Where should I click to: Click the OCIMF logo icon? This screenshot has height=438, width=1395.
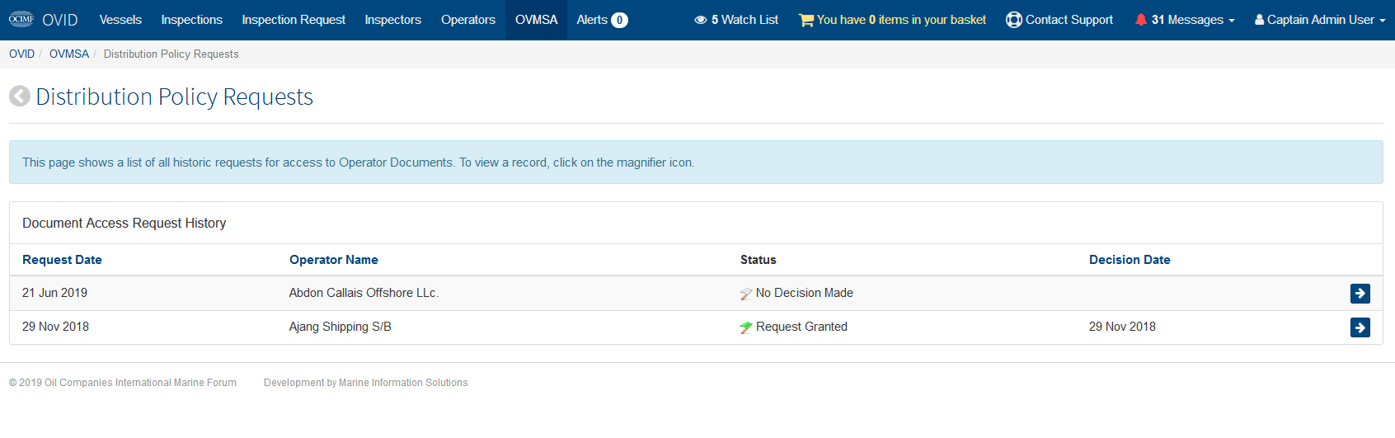[21, 19]
